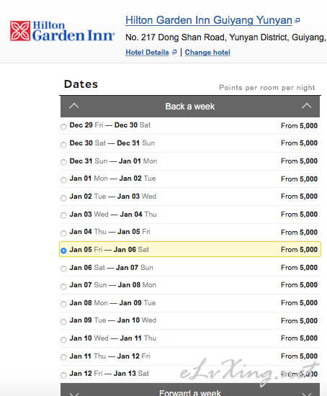Viewport: 327px width, 396px height.
Task: Select Jan 07 Sun — Jan 08 Mon radio
Action: pyautogui.click(x=63, y=287)
